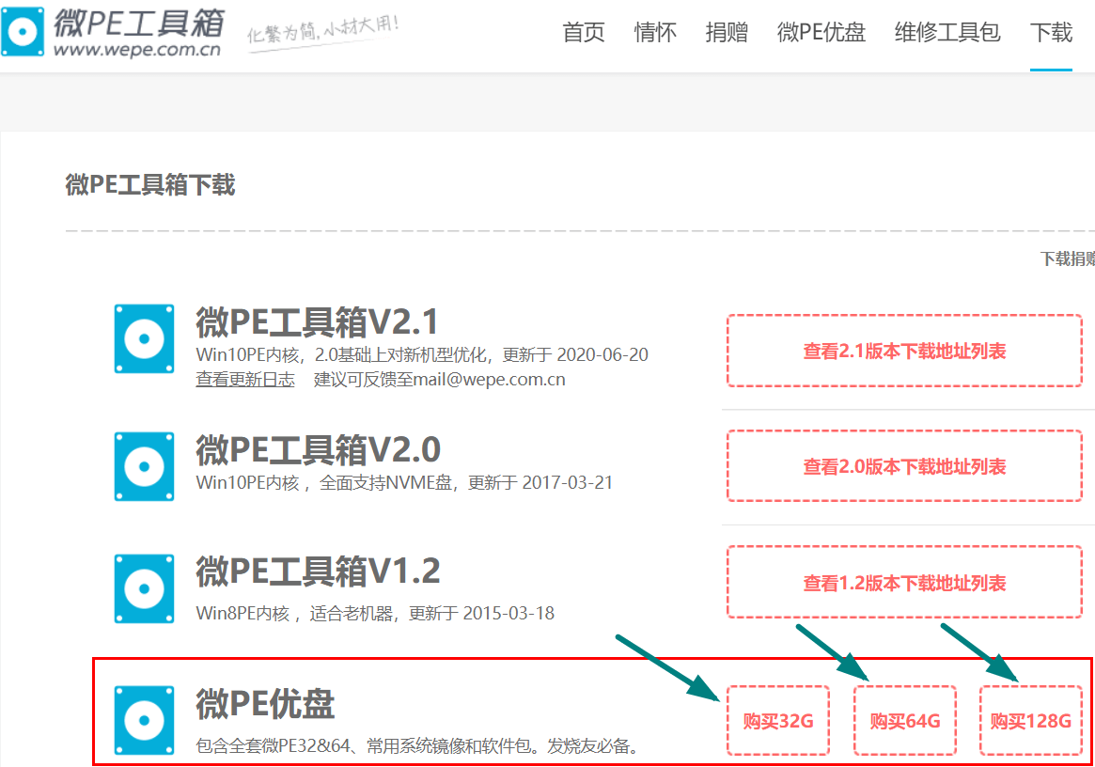The height and width of the screenshot is (767, 1095).
Task: Select the 下载 navigation tab
Action: (x=1051, y=32)
